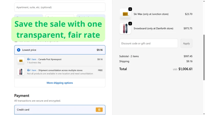
Task: Click the Ski Wax thumbnail in shipping options
Action: (x=21, y=61)
